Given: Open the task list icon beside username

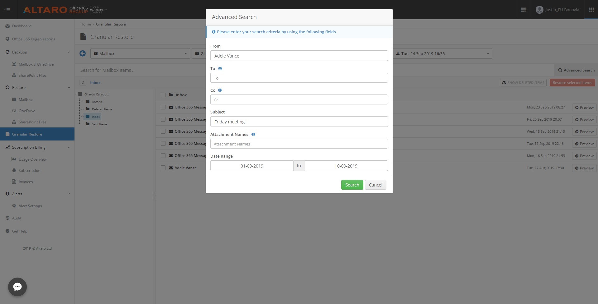Looking at the screenshot, I should point(524,10).
